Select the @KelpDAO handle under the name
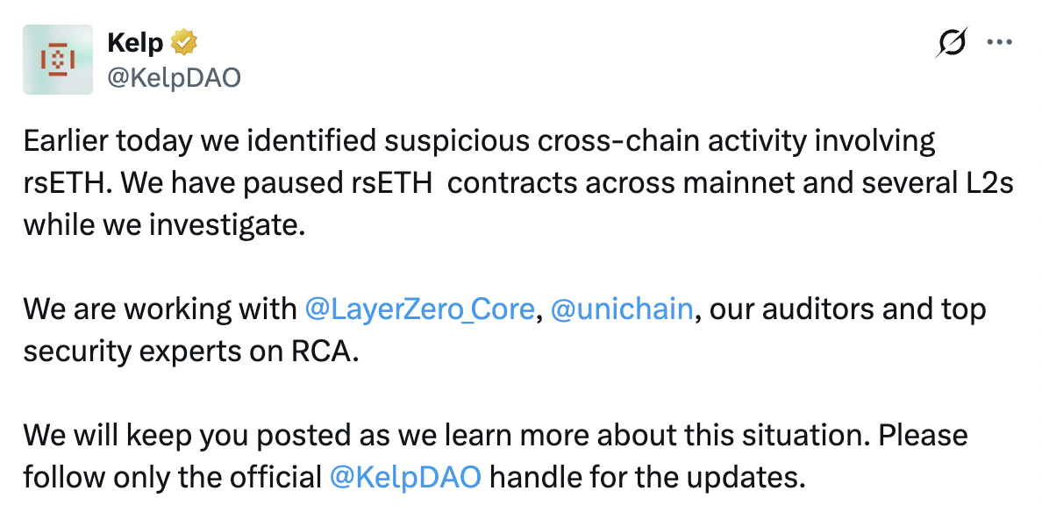The width and height of the screenshot is (1042, 512). (173, 77)
